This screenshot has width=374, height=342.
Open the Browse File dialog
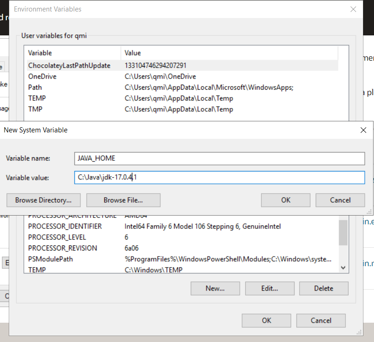pyautogui.click(x=123, y=200)
